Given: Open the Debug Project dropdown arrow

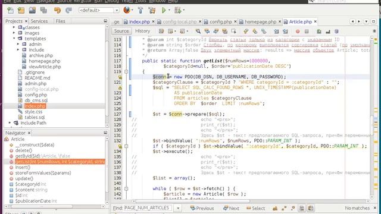Looking at the screenshot, I should tap(184, 10).
